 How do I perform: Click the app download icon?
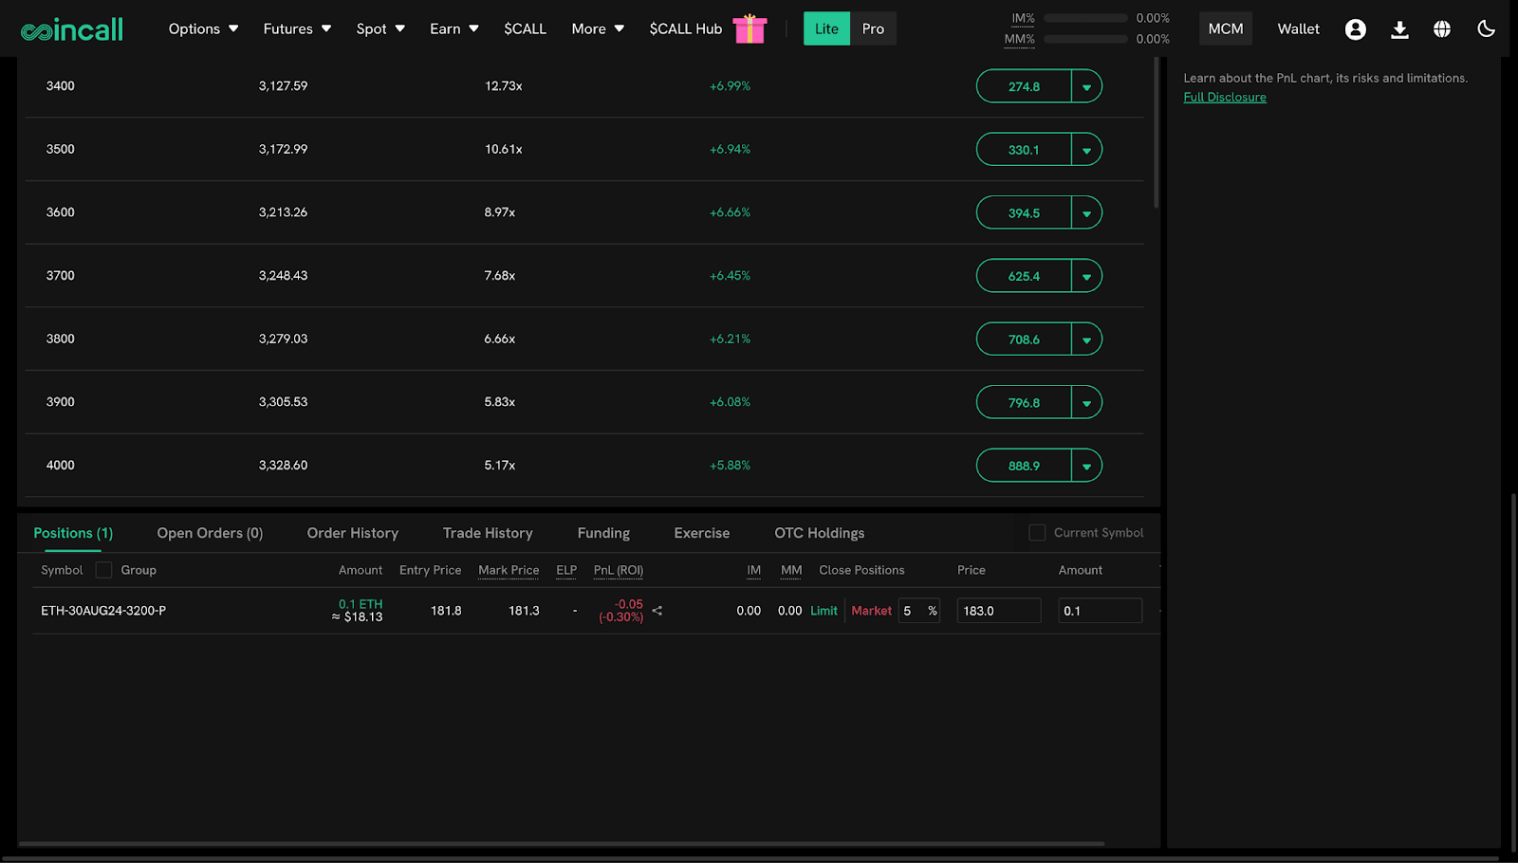(1399, 29)
